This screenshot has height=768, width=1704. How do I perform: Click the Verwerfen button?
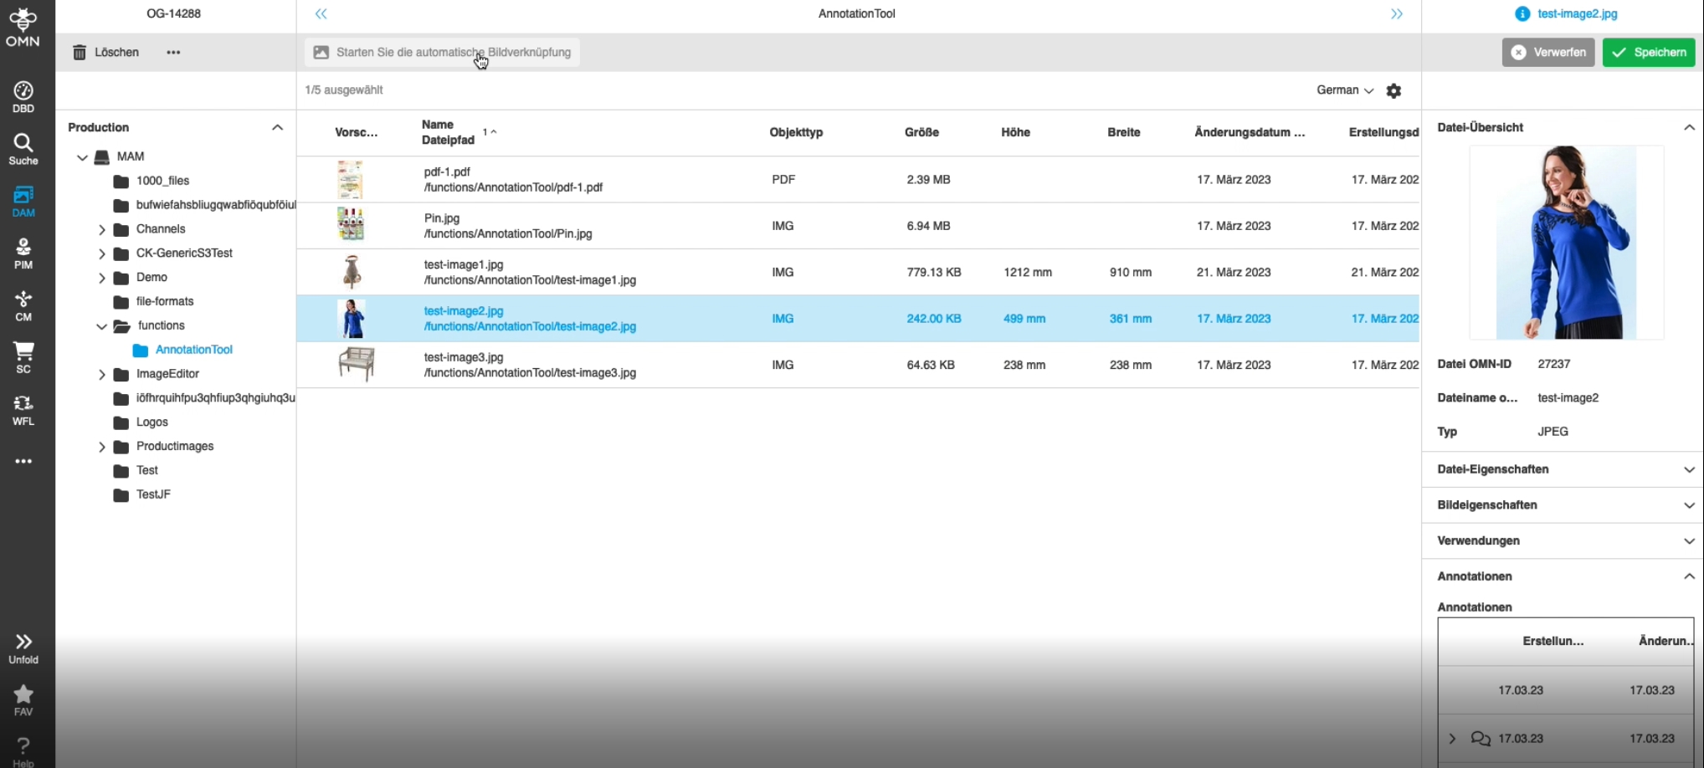(1547, 52)
